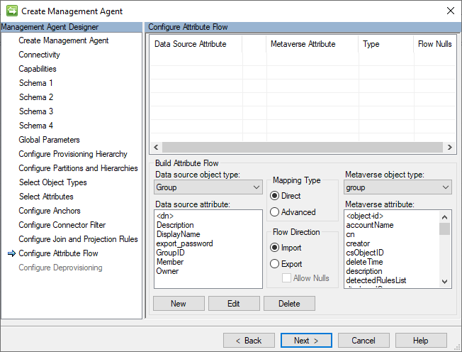Select DisplayName in the data source attributes
Screen dimensions: 462x352
tap(179, 234)
